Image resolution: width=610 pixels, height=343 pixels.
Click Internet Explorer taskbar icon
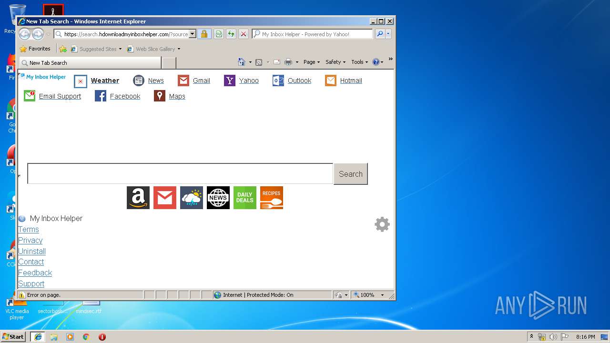click(38, 337)
